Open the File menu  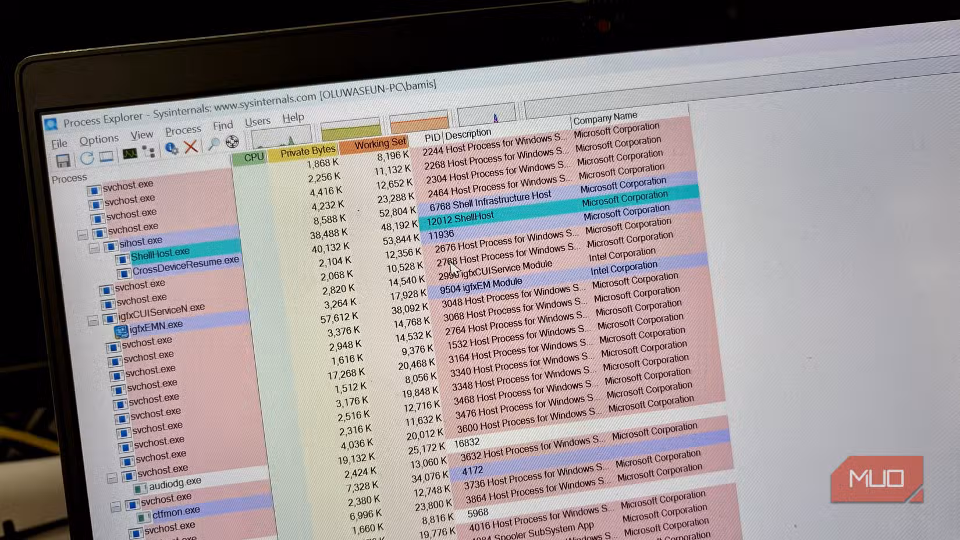click(59, 143)
